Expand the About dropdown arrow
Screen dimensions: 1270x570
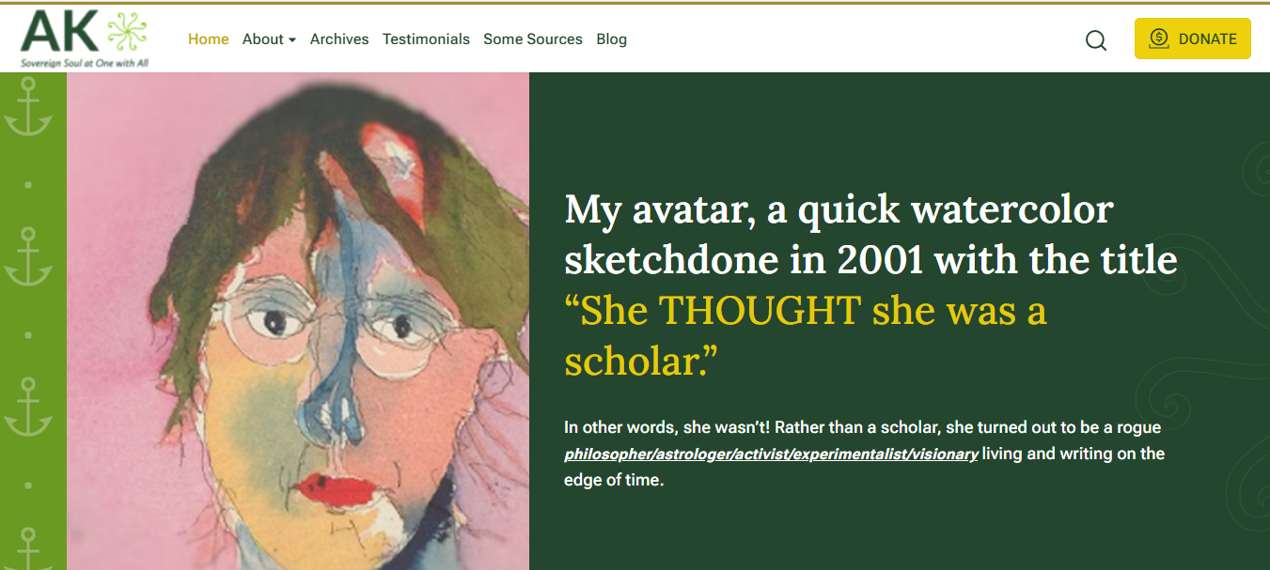click(x=292, y=40)
